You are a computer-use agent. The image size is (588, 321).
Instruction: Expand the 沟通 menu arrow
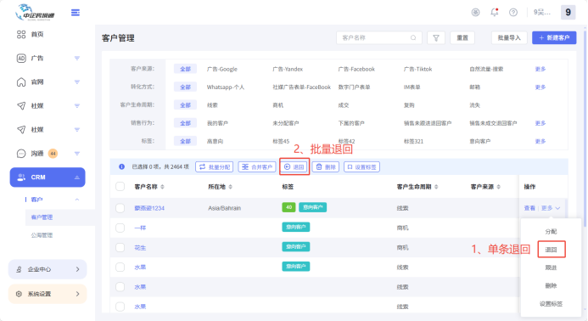pos(77,154)
